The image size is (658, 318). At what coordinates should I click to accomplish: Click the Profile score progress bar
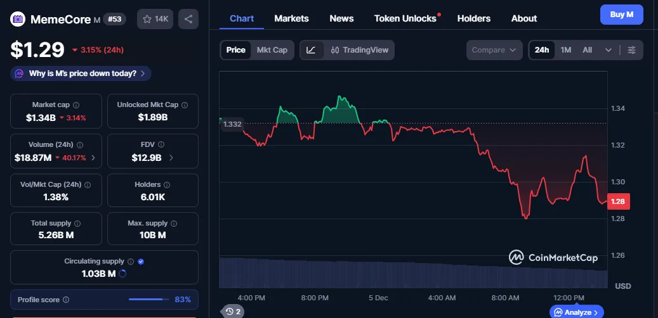tap(148, 300)
